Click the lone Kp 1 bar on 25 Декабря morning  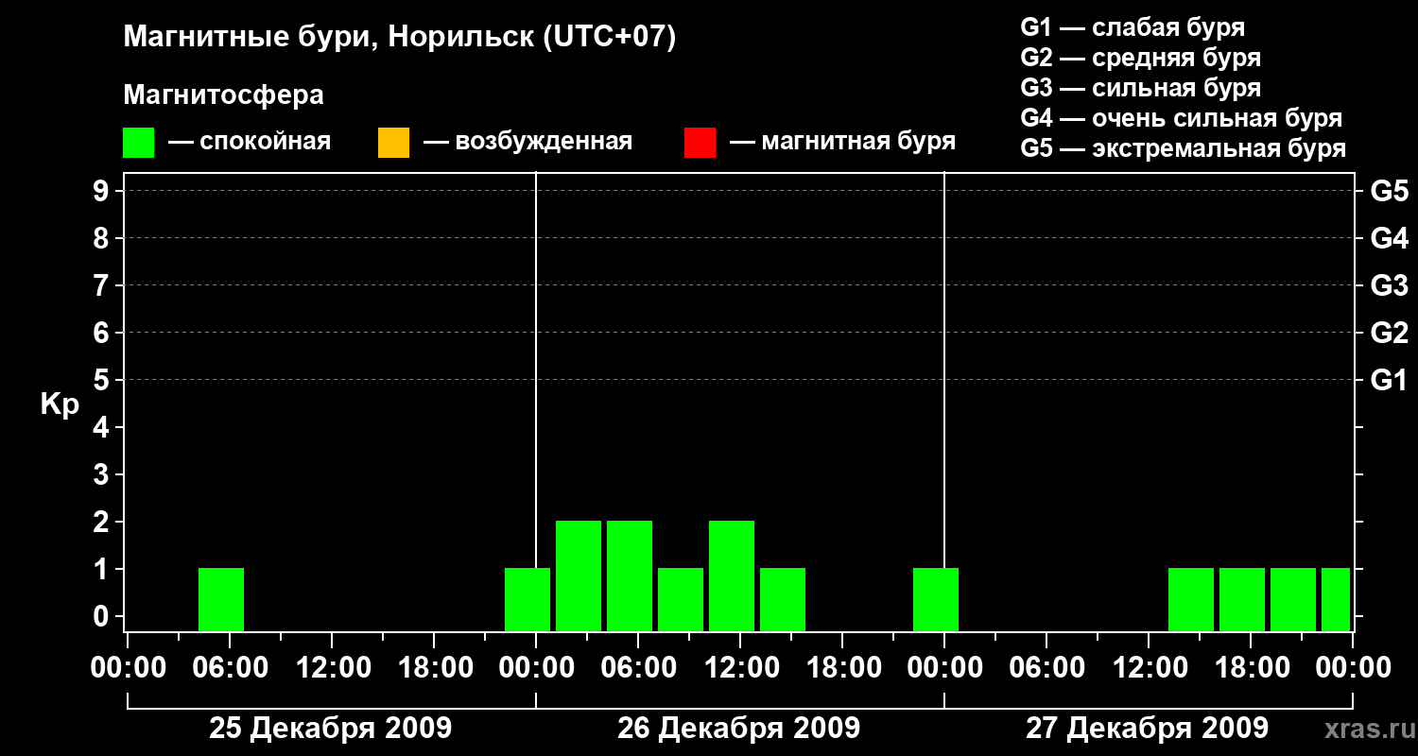pos(221,599)
